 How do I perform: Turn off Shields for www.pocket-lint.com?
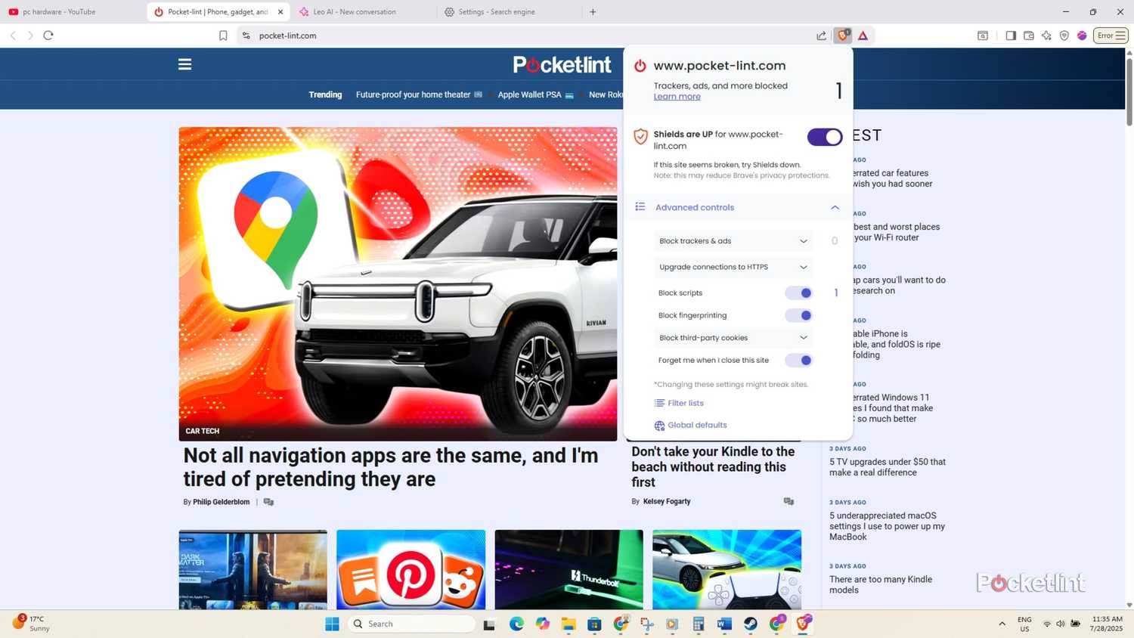(x=824, y=137)
